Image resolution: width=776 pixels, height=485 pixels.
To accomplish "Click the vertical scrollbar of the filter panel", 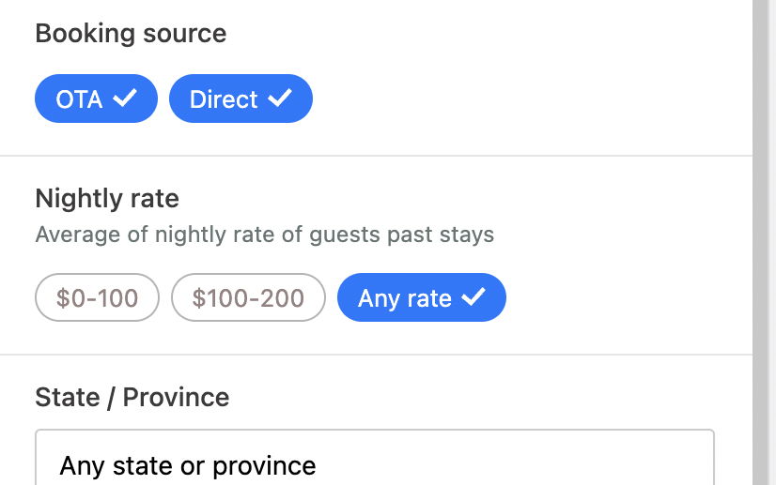I will pos(763,235).
